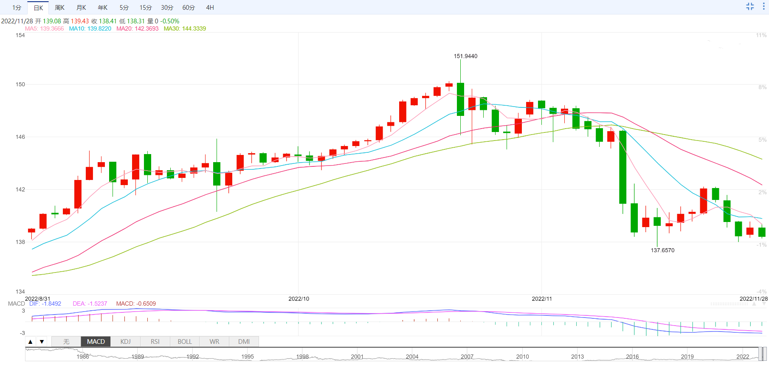Choose the 无 (none) indicator button

coord(66,342)
